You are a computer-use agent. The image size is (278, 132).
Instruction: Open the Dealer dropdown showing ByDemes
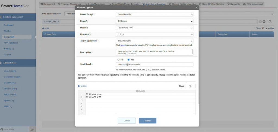click(154, 21)
